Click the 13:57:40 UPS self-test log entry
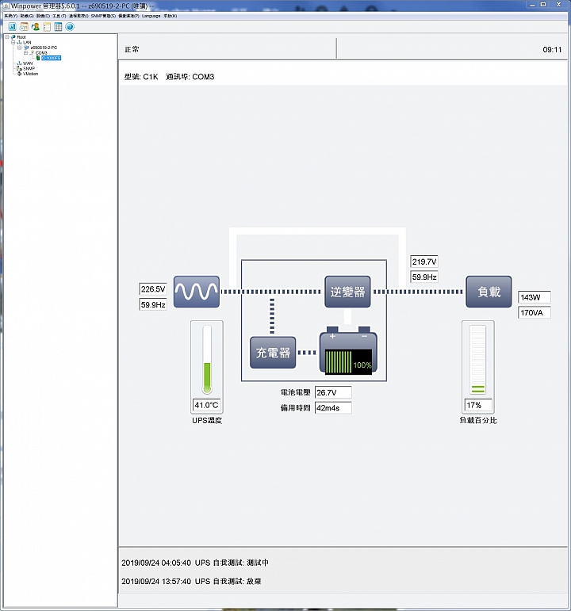571x611 pixels. click(x=191, y=582)
